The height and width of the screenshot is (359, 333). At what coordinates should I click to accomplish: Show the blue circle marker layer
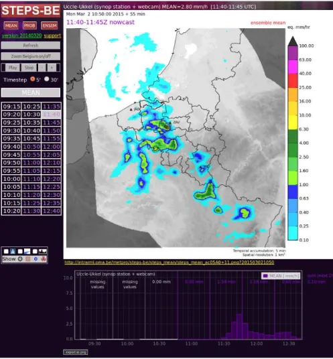click(36, 259)
